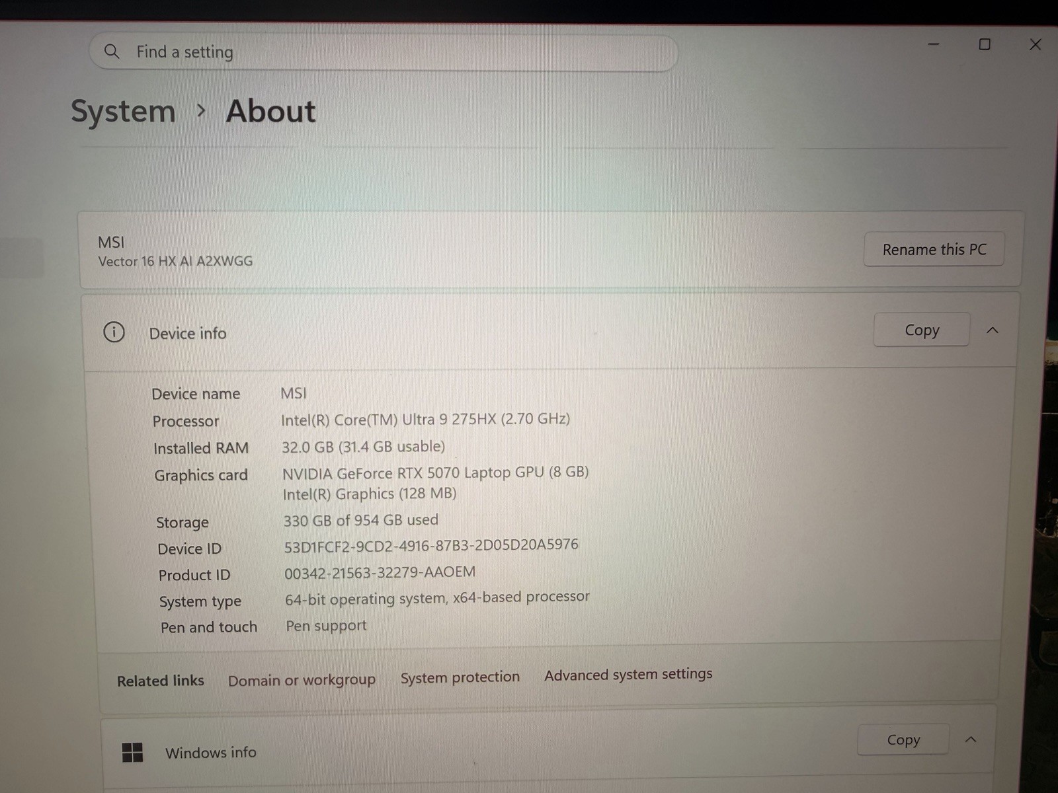Select the 64-bit operating system text
The height and width of the screenshot is (793, 1058).
[x=437, y=598]
